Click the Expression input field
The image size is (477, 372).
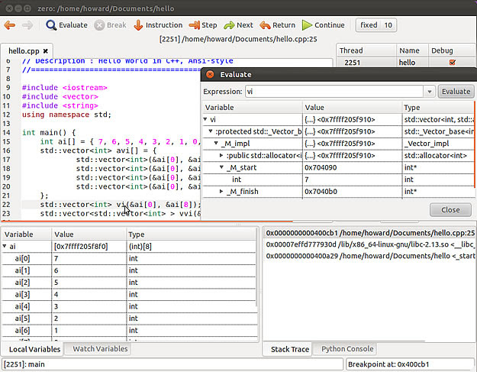334,92
